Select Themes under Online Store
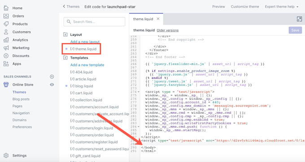 coord(19,92)
